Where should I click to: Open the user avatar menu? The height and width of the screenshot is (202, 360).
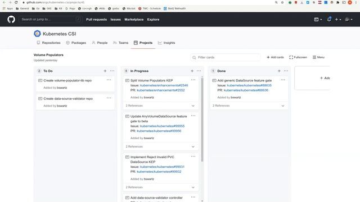click(x=349, y=20)
